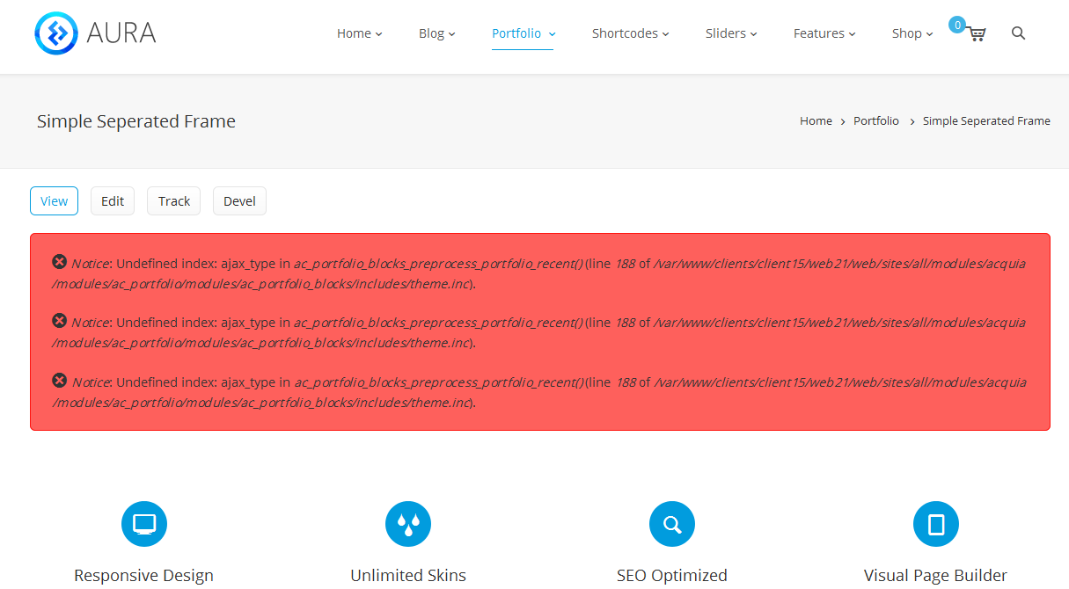The height and width of the screenshot is (589, 1069).
Task: Click the second error notice X icon
Action: pos(60,320)
